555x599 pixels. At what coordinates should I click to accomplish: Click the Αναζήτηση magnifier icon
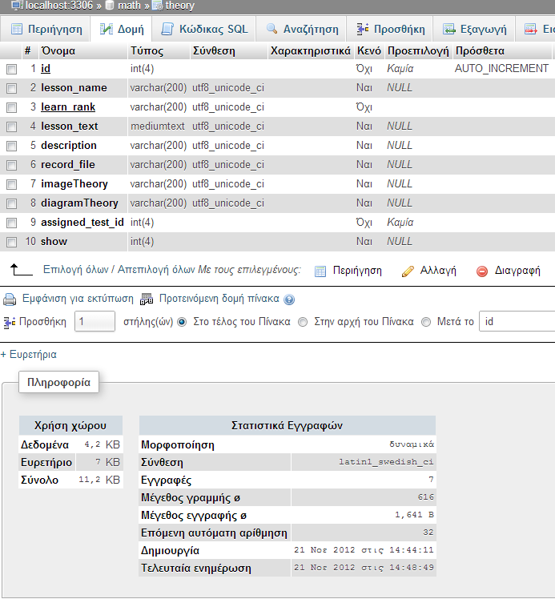(x=271, y=29)
